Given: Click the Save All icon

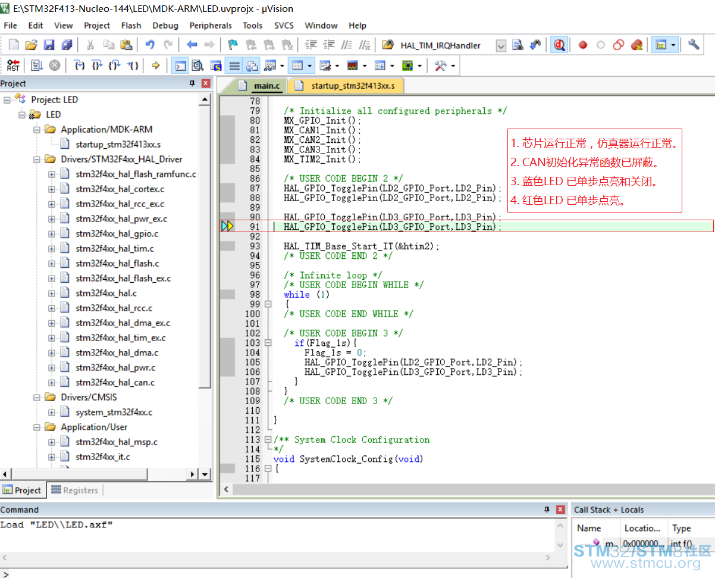Looking at the screenshot, I should tap(67, 45).
